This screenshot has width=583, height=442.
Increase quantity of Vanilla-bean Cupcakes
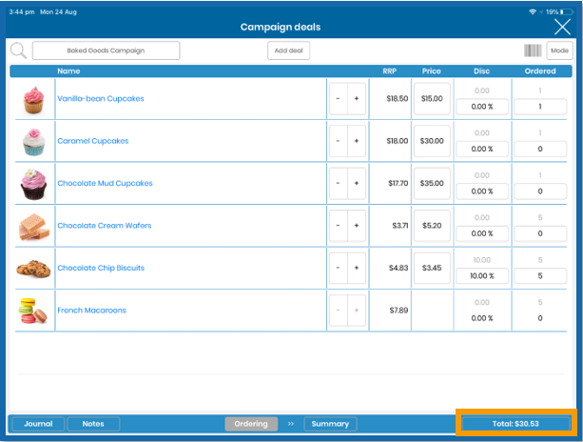tap(357, 99)
